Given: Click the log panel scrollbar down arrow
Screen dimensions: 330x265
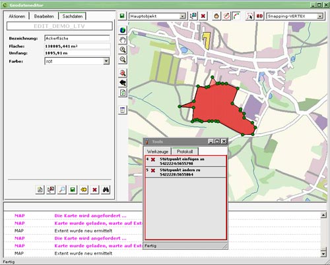Looking at the screenshot, I should [323, 254].
